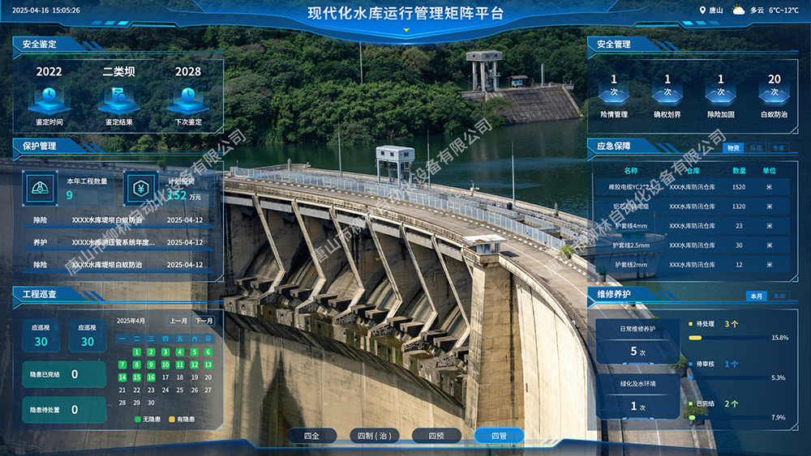Click the 鉴定结果 document icon
The height and width of the screenshot is (456, 811).
(x=118, y=98)
